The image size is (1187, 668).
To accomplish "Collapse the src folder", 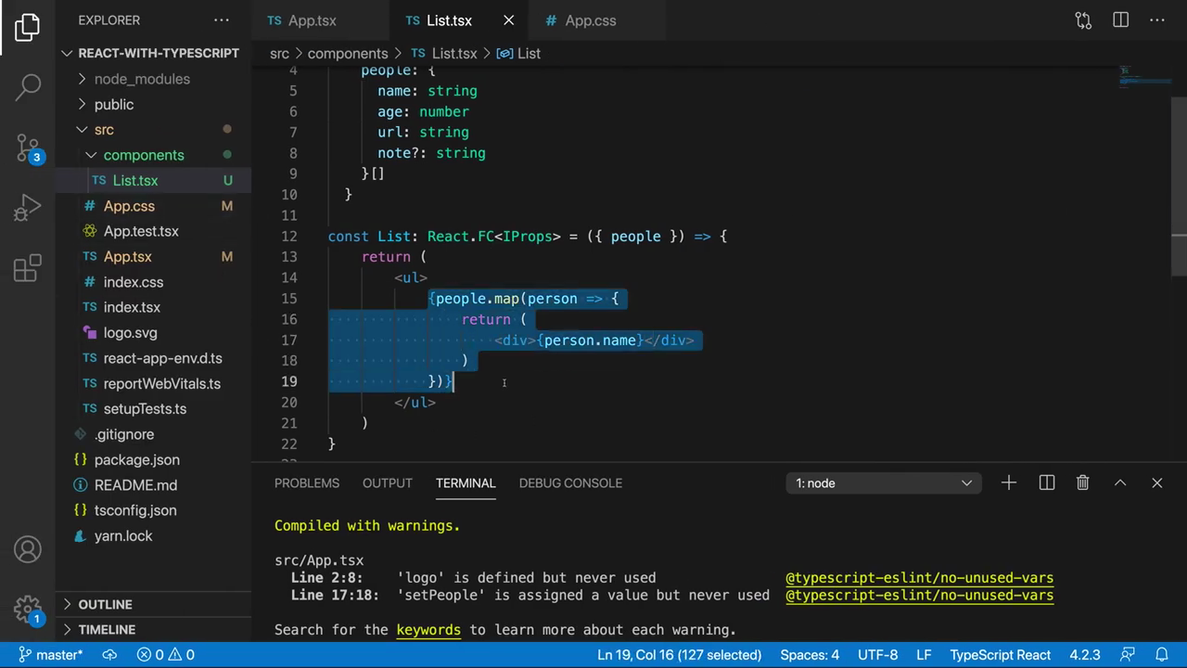I will tap(153, 130).
